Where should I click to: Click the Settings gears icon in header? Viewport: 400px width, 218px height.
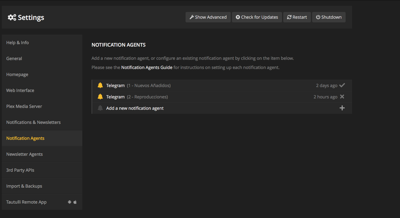[12, 17]
